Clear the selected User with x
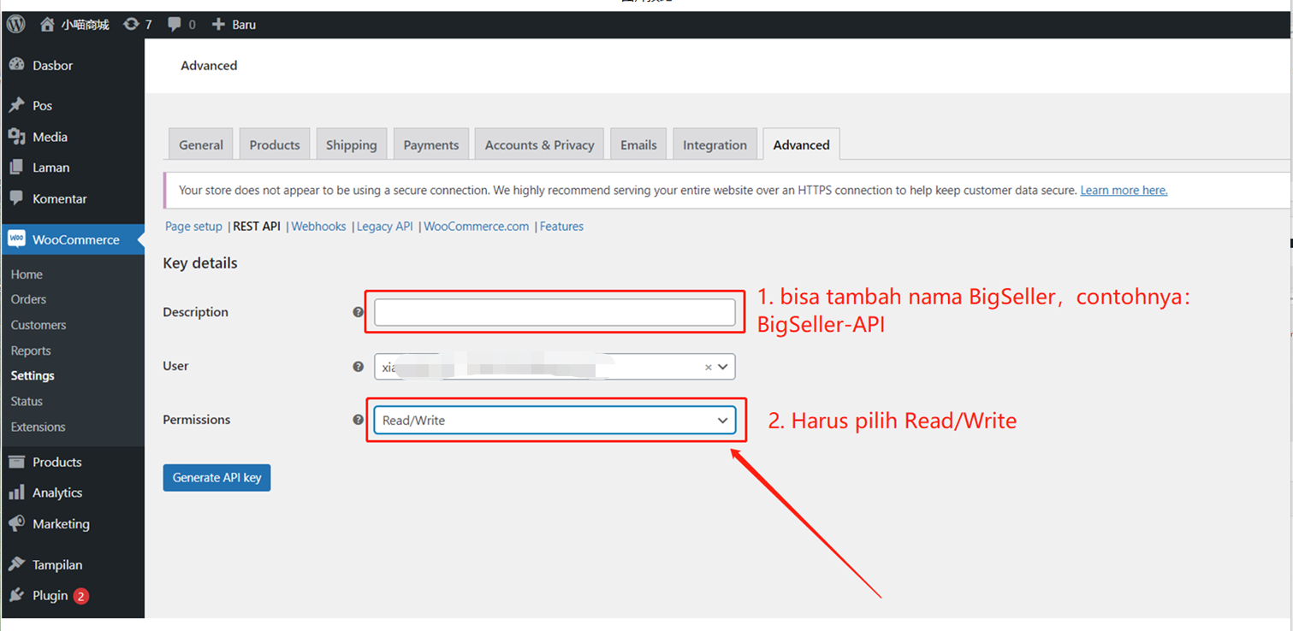This screenshot has height=631, width=1293. (709, 367)
